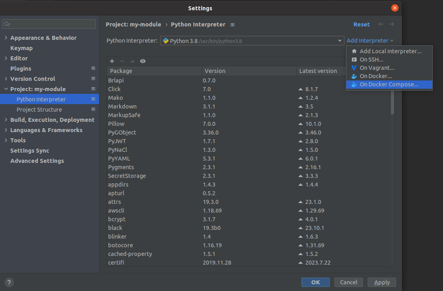Select On SSH... from interpreter menu
The height and width of the screenshot is (291, 443).
coord(371,60)
